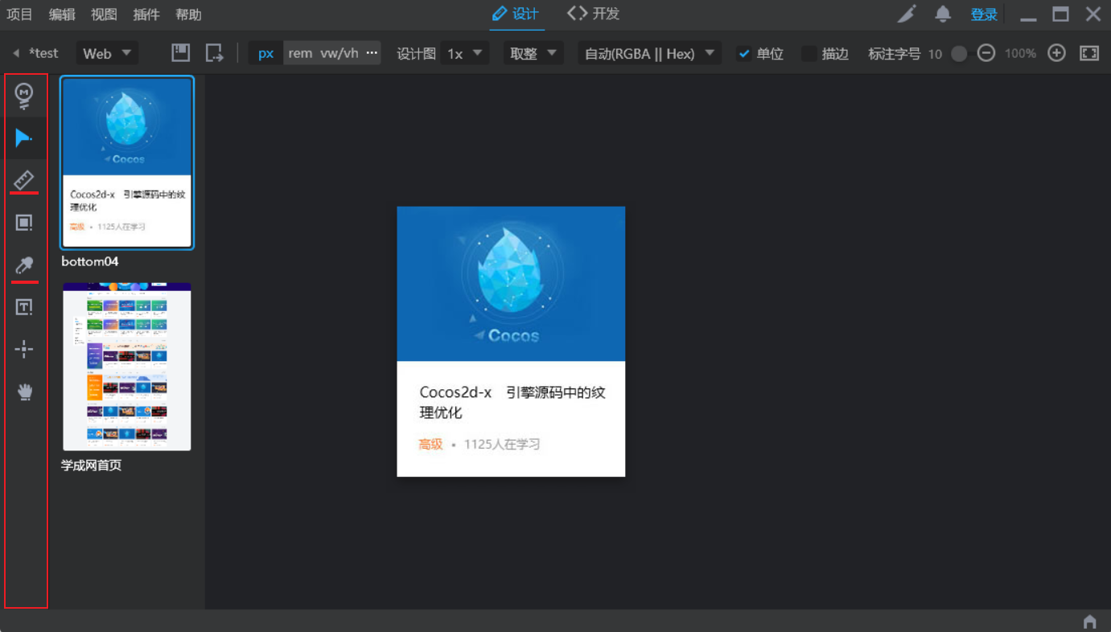The width and height of the screenshot is (1111, 632).
Task: Open the 编辑 menu
Action: pos(62,14)
